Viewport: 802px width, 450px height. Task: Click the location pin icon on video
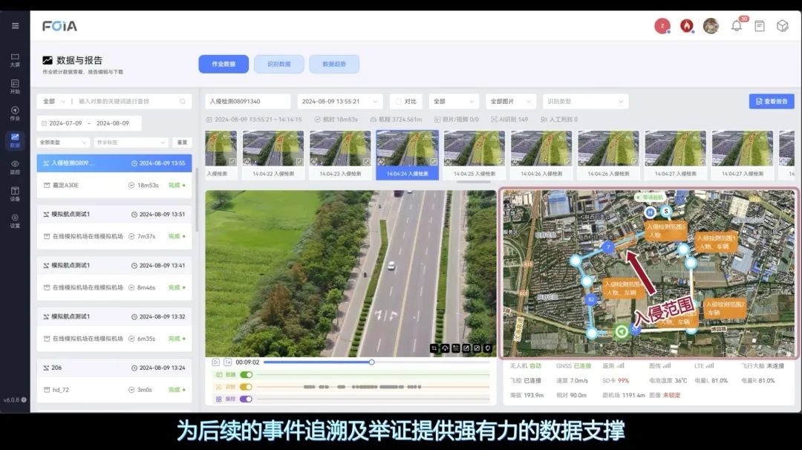click(x=488, y=348)
